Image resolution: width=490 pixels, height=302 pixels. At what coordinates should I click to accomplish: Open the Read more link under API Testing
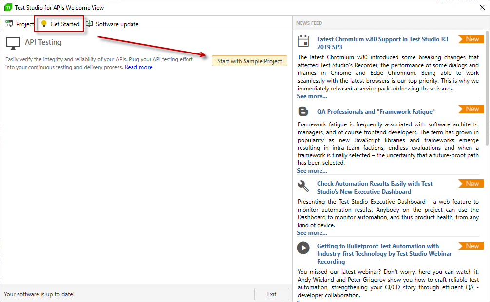[x=138, y=67]
